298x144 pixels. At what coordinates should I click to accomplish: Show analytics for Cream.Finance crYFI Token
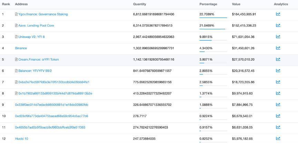(278, 59)
